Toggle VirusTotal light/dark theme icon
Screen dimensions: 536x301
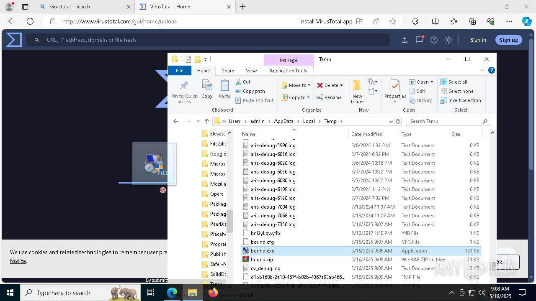[448, 40]
